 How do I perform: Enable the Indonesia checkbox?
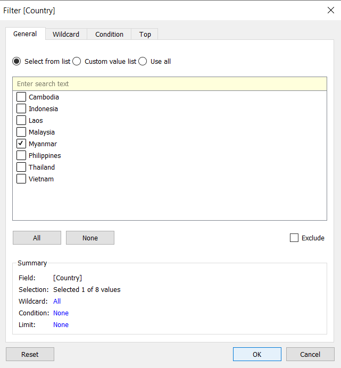point(21,108)
